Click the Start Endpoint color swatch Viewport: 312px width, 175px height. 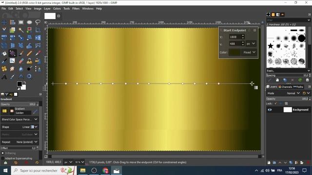pos(234,52)
